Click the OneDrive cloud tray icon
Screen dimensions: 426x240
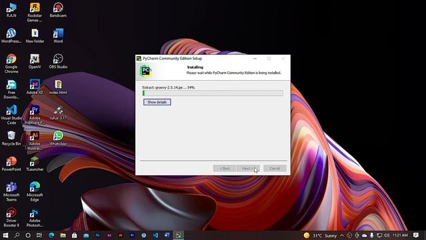[x=364, y=235]
